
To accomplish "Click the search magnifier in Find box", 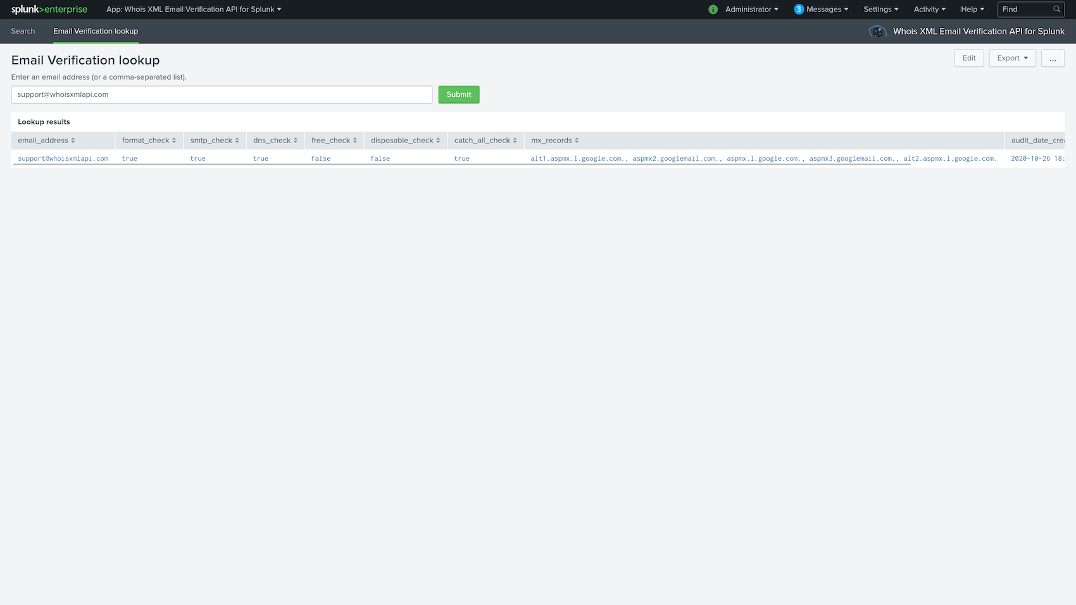I will point(1056,9).
